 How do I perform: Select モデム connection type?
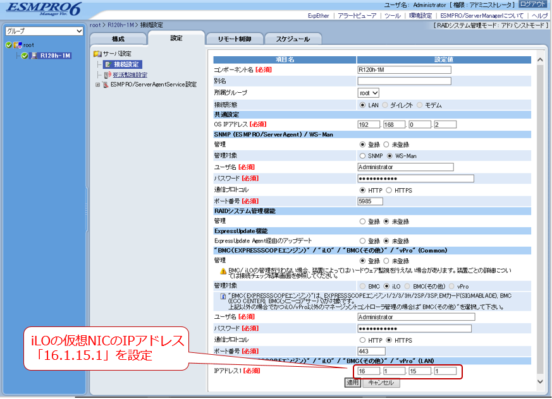click(419, 105)
